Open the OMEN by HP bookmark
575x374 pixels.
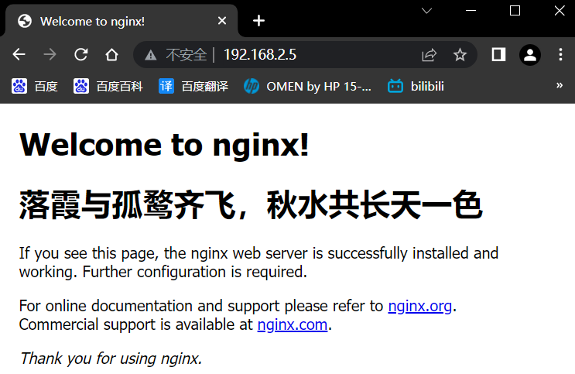pos(307,86)
